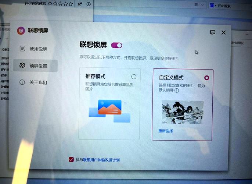The image size is (252, 184).
Task: Click the recommended mode picture illustration
Action: tap(109, 111)
